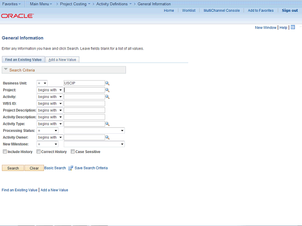Image resolution: width=302 pixels, height=226 pixels.
Task: Tick the Correct History checkbox
Action: [x=38, y=152]
